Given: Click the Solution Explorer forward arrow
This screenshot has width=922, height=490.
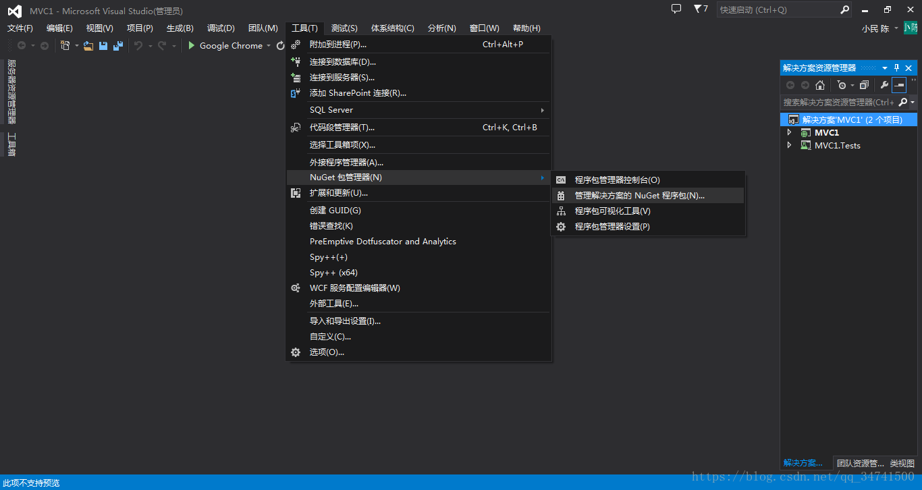Looking at the screenshot, I should pos(805,85).
